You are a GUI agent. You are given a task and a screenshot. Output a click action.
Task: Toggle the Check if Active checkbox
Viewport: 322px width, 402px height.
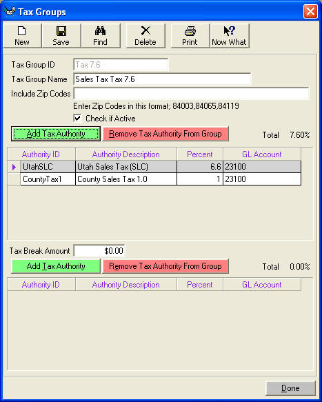tap(77, 119)
